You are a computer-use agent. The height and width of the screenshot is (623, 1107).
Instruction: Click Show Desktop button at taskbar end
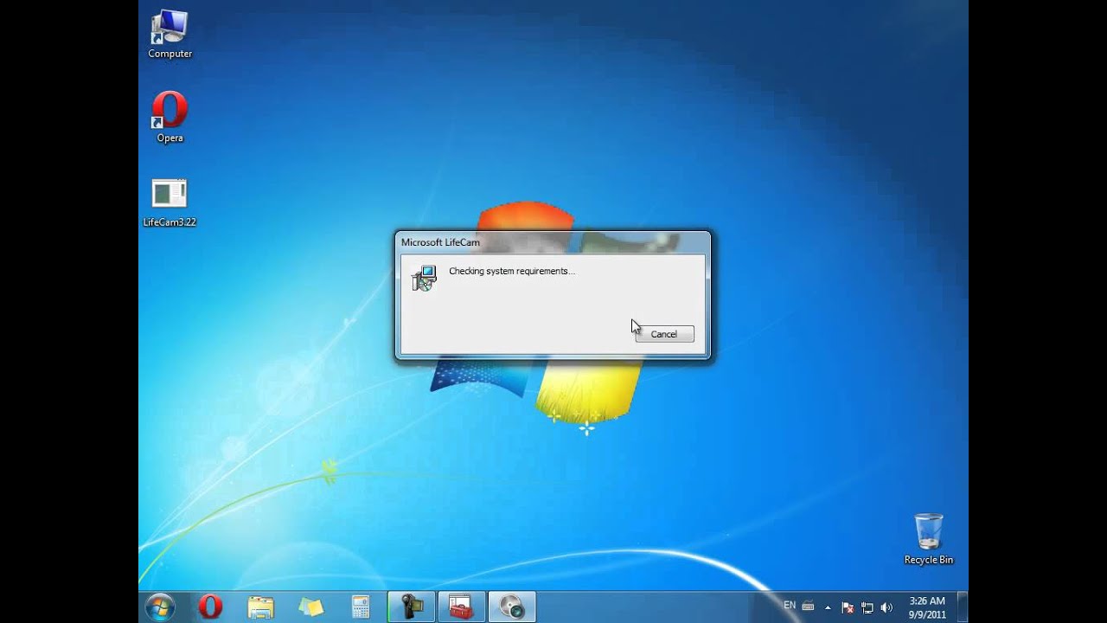tap(963, 607)
